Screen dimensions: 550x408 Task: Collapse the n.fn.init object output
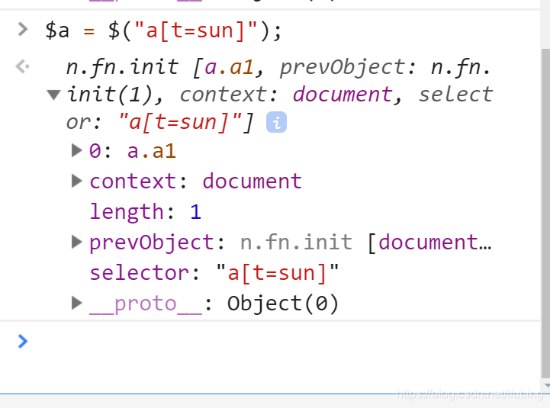pyautogui.click(x=53, y=95)
